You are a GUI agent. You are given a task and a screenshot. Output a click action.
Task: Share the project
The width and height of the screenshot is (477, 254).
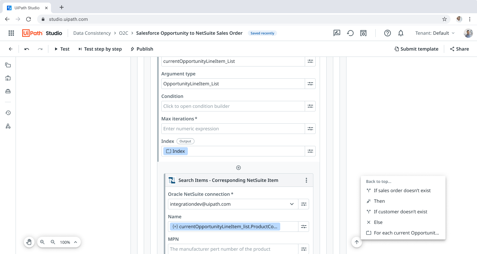pos(459,49)
